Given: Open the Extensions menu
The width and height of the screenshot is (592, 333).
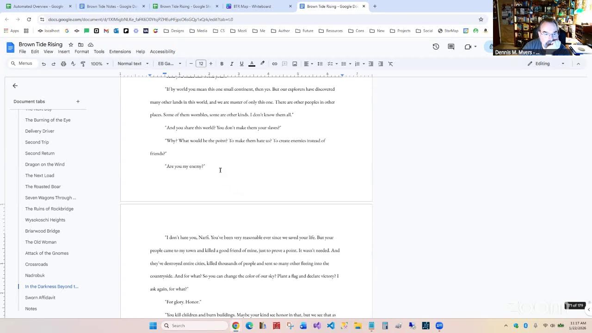Looking at the screenshot, I should pos(120,52).
